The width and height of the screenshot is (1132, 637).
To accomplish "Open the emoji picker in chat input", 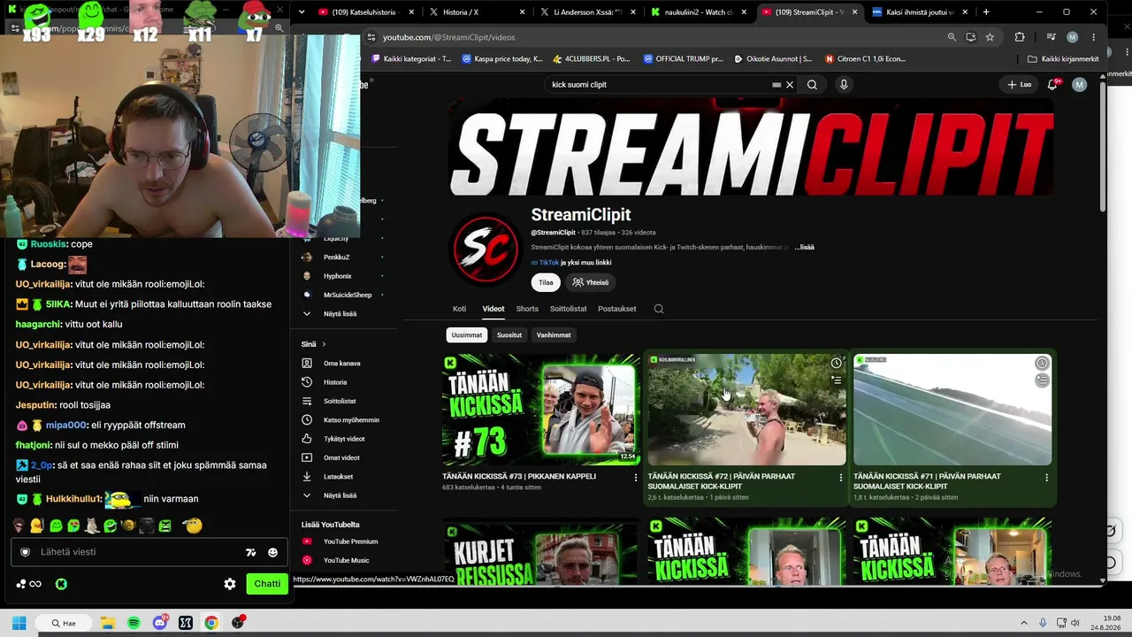I will point(272,552).
